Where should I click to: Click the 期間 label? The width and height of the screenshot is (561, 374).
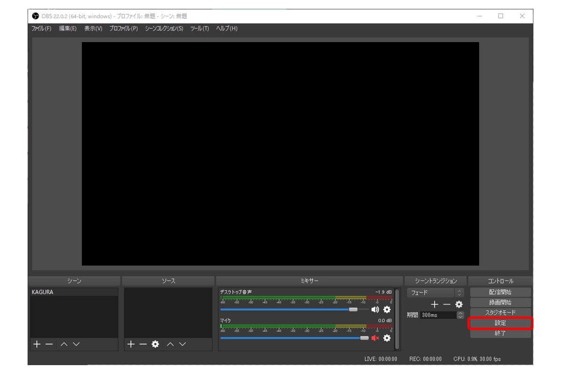(x=412, y=315)
